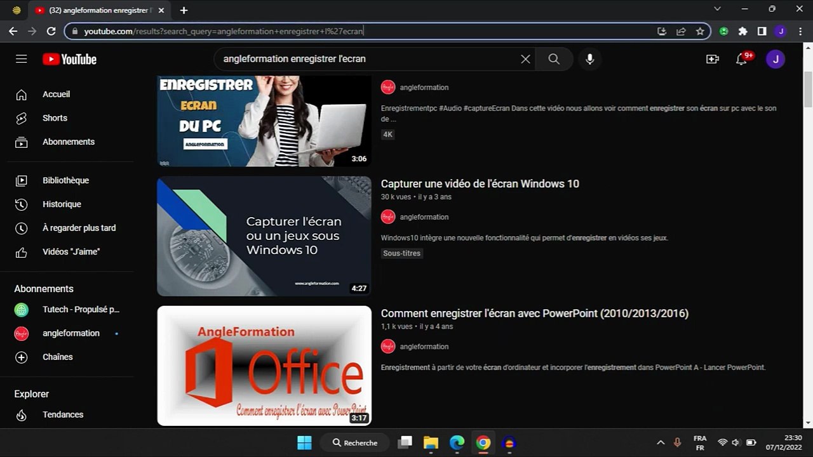The height and width of the screenshot is (457, 813).
Task: Open clock showing 23:30 07/12/2022
Action: coord(784,442)
